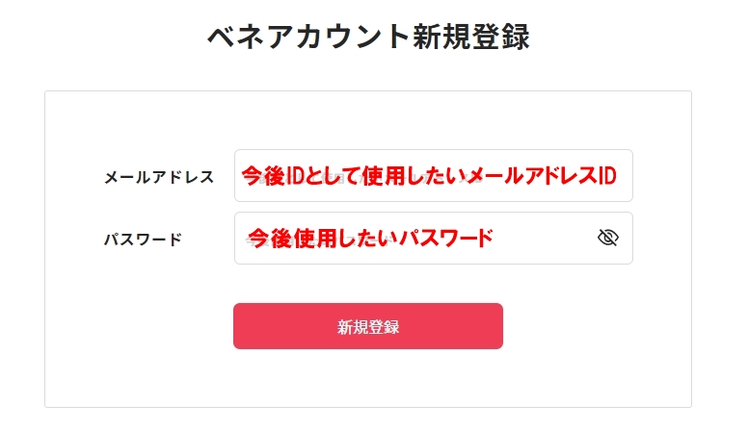
Task: Click the red 新規登録 button
Action: 368,326
